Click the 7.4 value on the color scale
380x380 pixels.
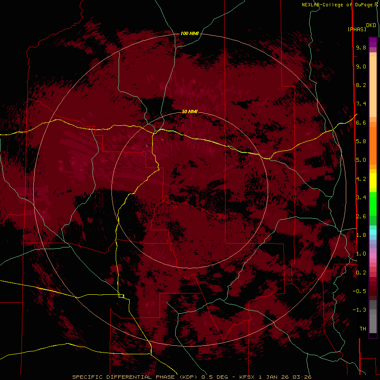(361, 104)
